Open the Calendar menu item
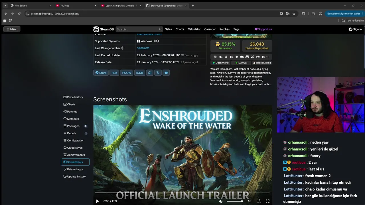 coord(210,29)
